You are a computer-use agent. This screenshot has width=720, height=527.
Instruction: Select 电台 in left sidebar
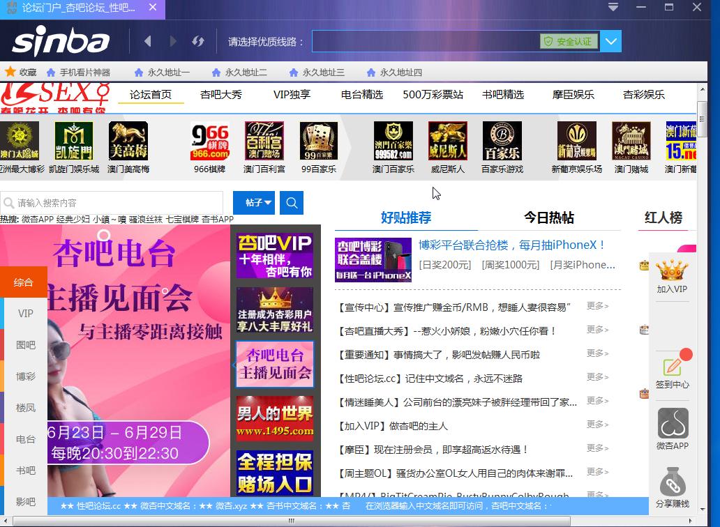(25, 439)
